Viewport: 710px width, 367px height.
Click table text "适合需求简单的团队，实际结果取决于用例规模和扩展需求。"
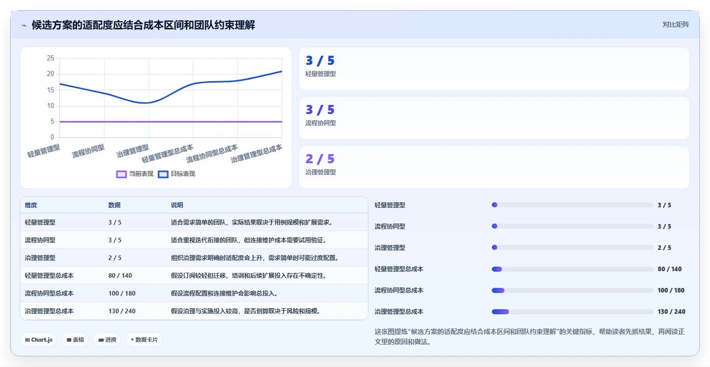click(x=252, y=223)
